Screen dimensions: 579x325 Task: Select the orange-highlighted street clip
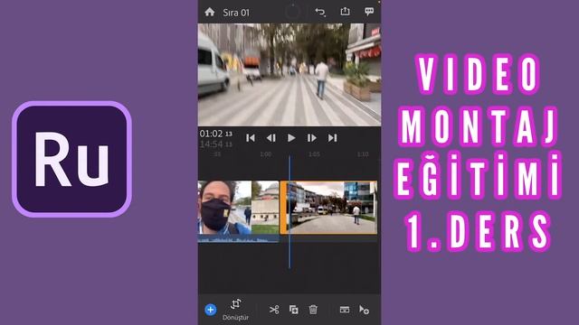click(x=329, y=207)
